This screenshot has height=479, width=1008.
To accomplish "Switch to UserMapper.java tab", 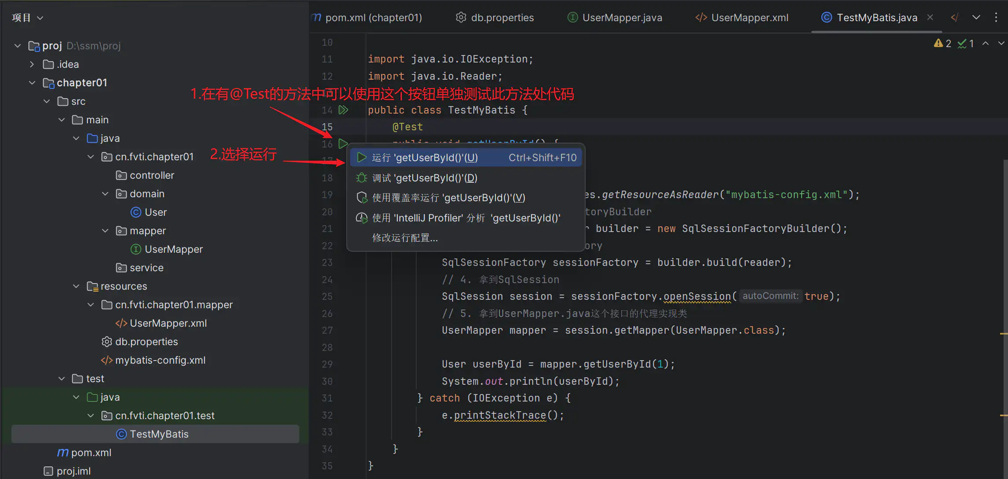I will 615,18.
